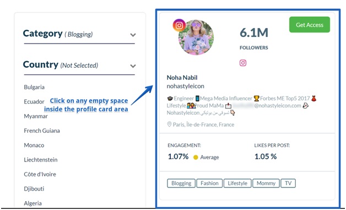Image resolution: width=346 pixels, height=210 pixels.
Task: Click the pink Instagram icon under Followers
Action: (x=243, y=63)
